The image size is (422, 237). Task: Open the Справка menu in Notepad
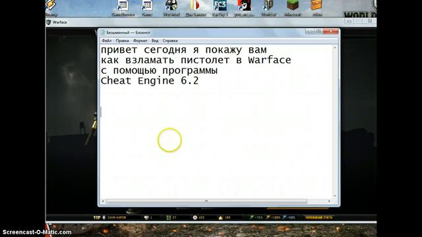pyautogui.click(x=170, y=41)
